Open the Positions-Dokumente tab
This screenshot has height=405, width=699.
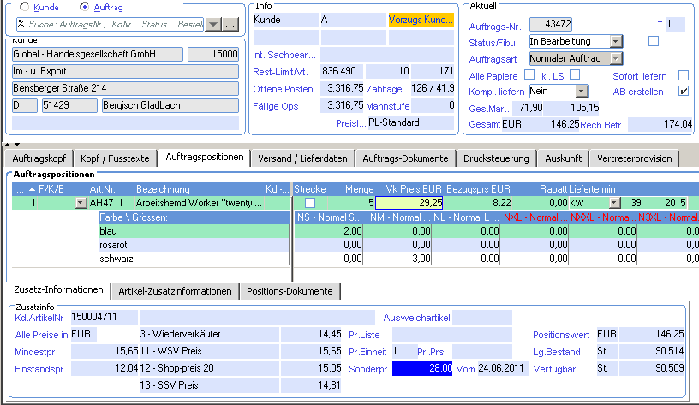[x=290, y=291]
